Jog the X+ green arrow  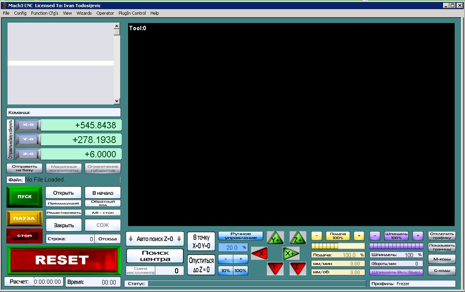click(291, 253)
